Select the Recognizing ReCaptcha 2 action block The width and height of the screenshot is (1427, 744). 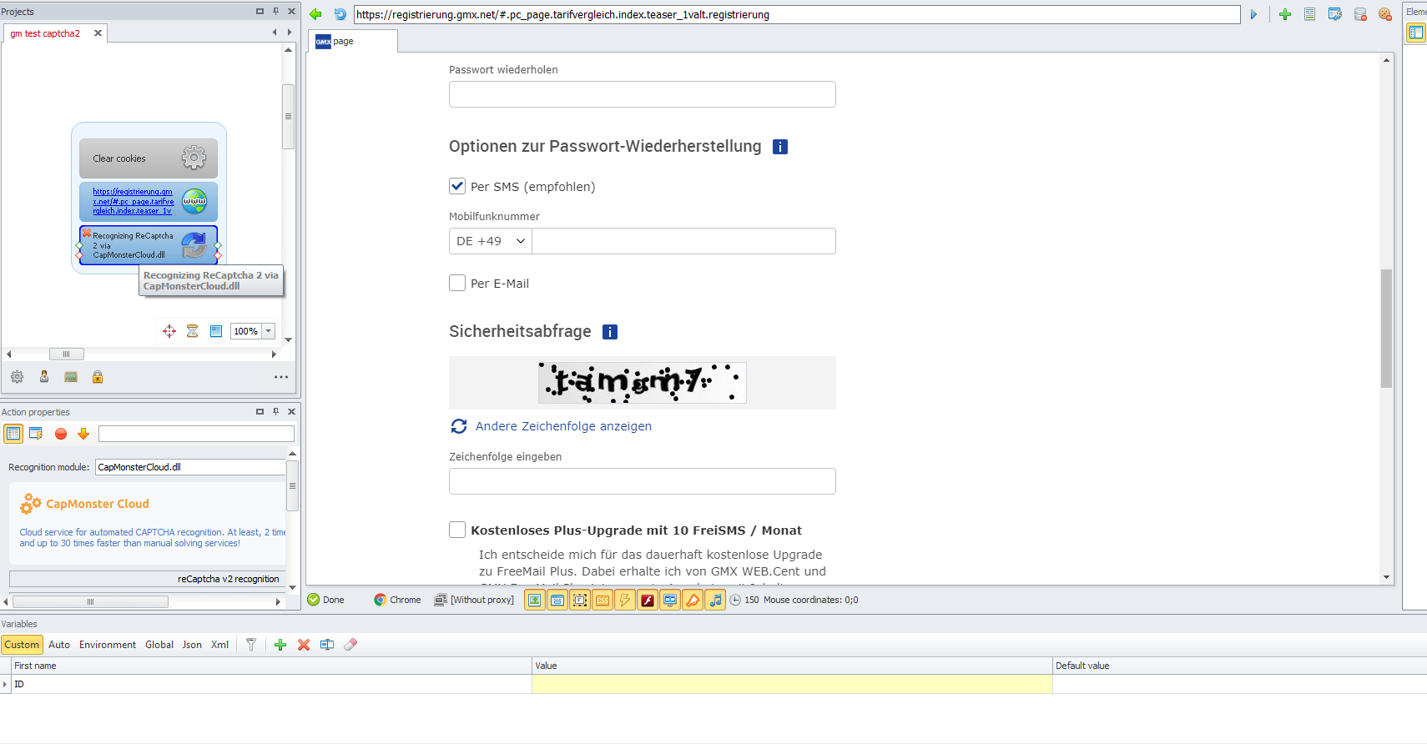[x=149, y=245]
